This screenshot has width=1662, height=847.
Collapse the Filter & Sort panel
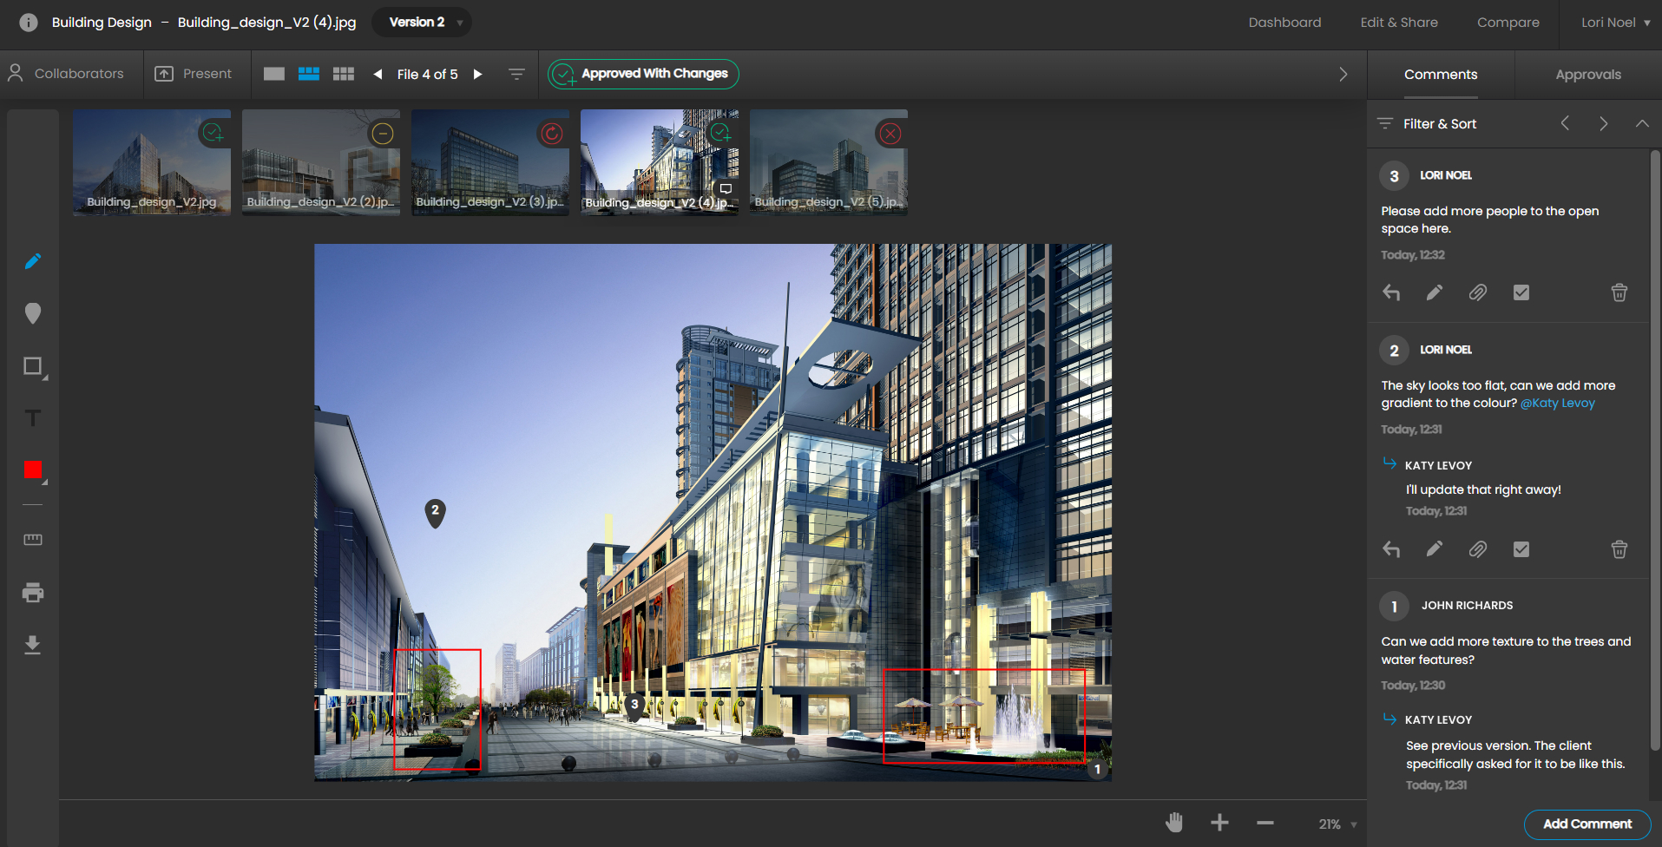pos(1641,123)
